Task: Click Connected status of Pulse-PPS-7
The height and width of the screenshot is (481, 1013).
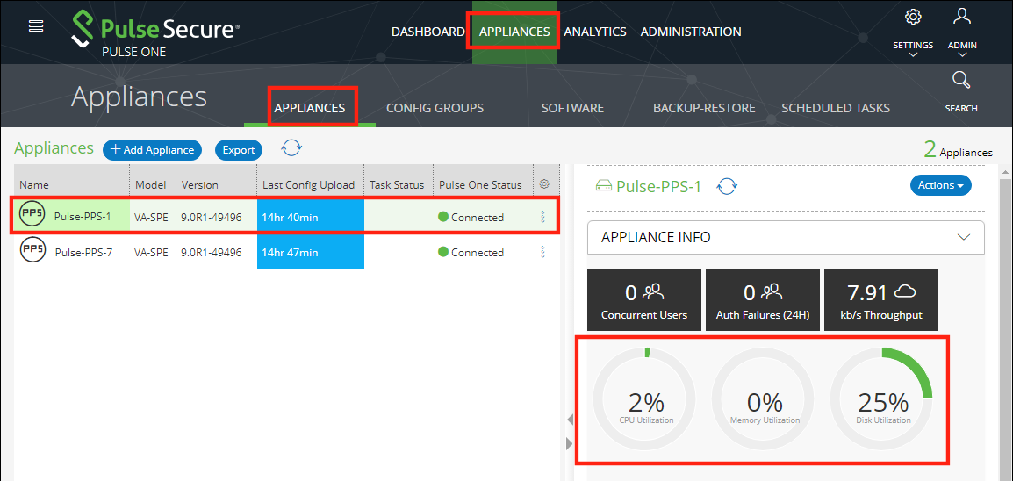Action: pyautogui.click(x=471, y=252)
